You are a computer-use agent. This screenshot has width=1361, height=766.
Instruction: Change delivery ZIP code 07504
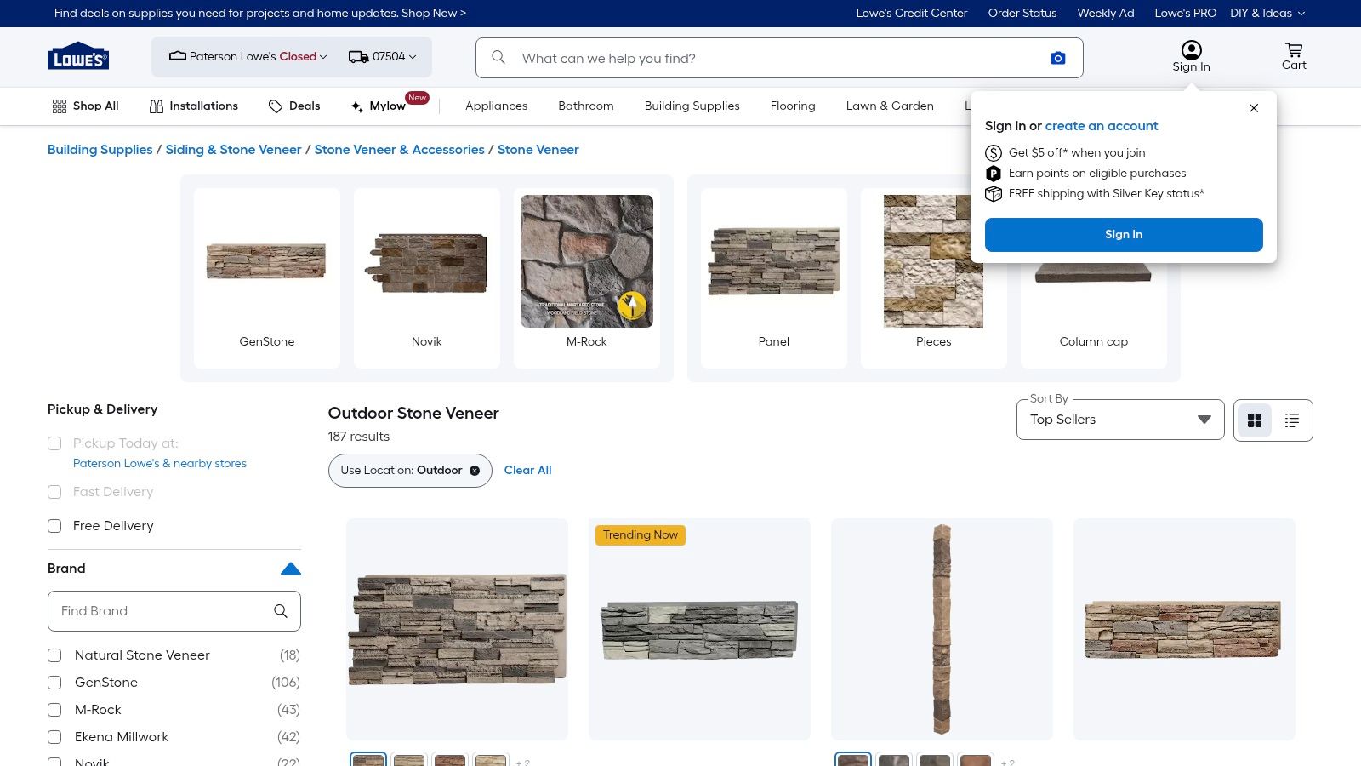click(383, 57)
